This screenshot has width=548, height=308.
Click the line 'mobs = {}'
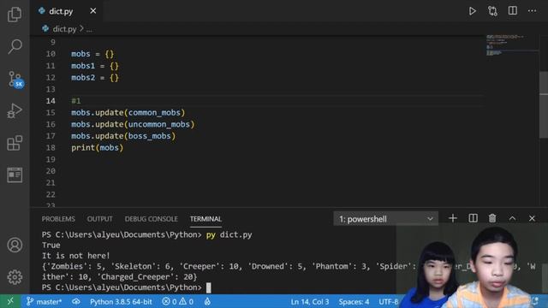tap(92, 54)
